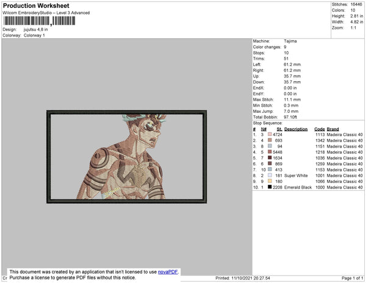Click the Colors value 10
Screen dimensions: 366x283
(353, 10)
